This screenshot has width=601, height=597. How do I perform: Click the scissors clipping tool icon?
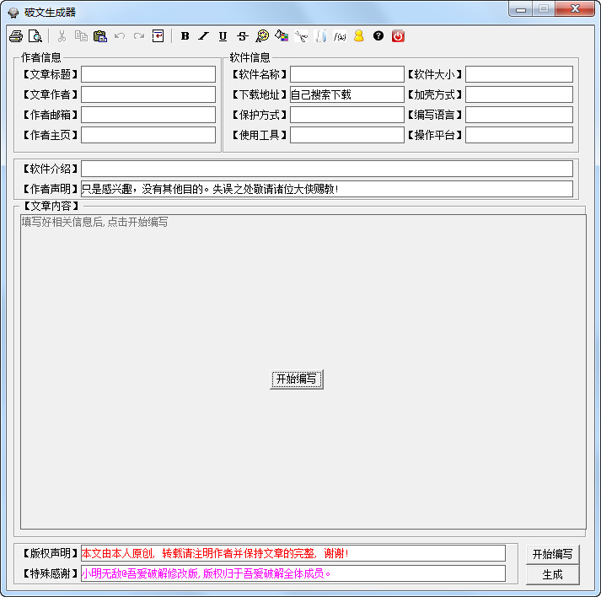[x=301, y=36]
